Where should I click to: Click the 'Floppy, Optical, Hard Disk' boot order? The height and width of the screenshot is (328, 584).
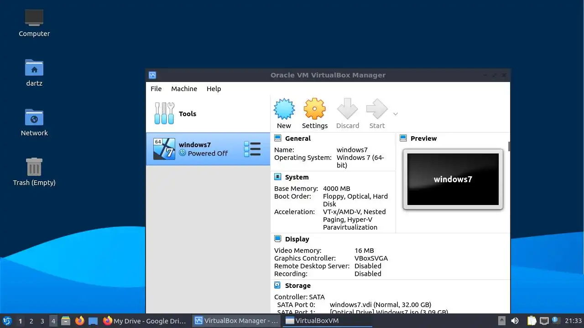355,200
